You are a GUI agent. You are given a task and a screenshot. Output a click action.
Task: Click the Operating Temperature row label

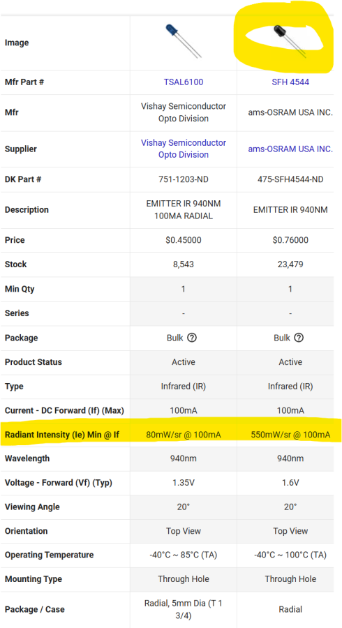pos(50,555)
